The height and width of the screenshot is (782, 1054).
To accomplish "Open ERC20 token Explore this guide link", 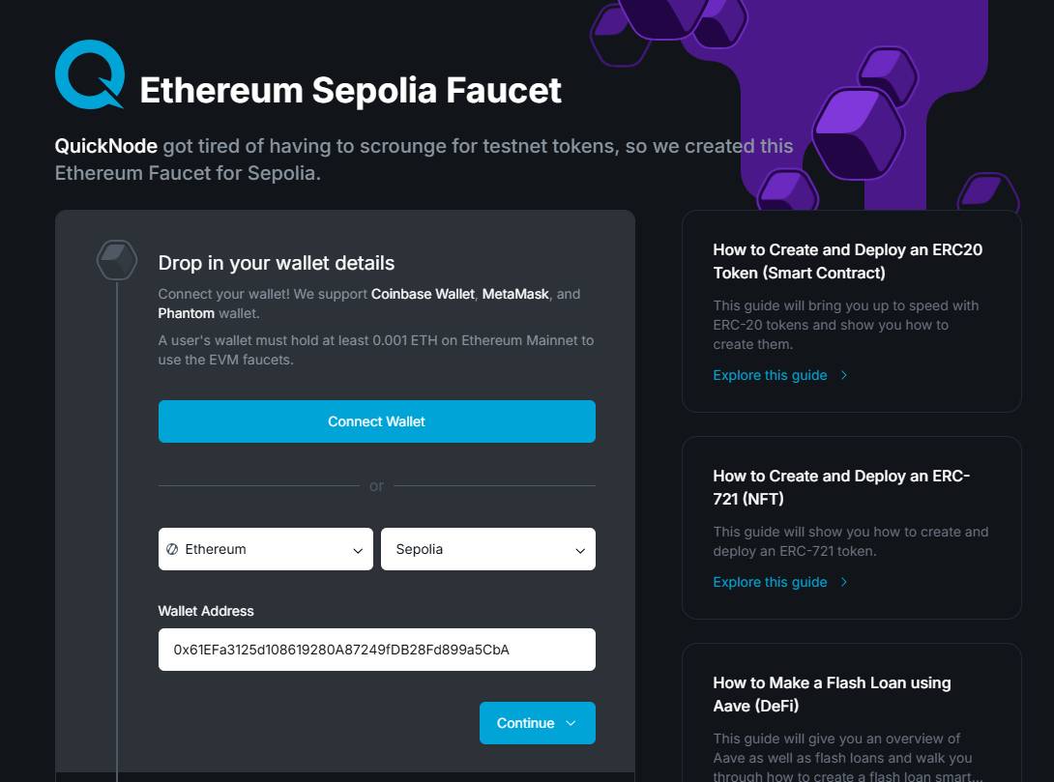I will [x=770, y=376].
